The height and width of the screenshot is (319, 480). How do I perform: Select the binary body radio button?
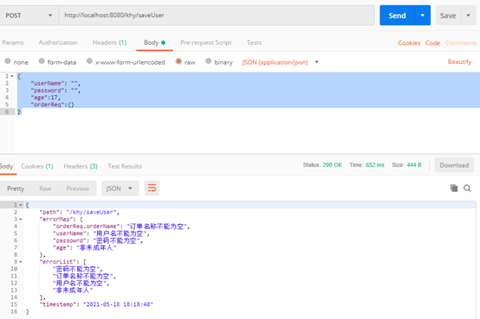[x=209, y=61]
